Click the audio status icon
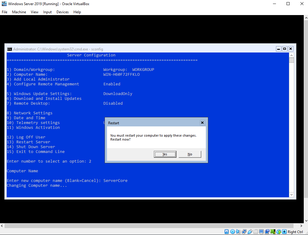 (238, 232)
